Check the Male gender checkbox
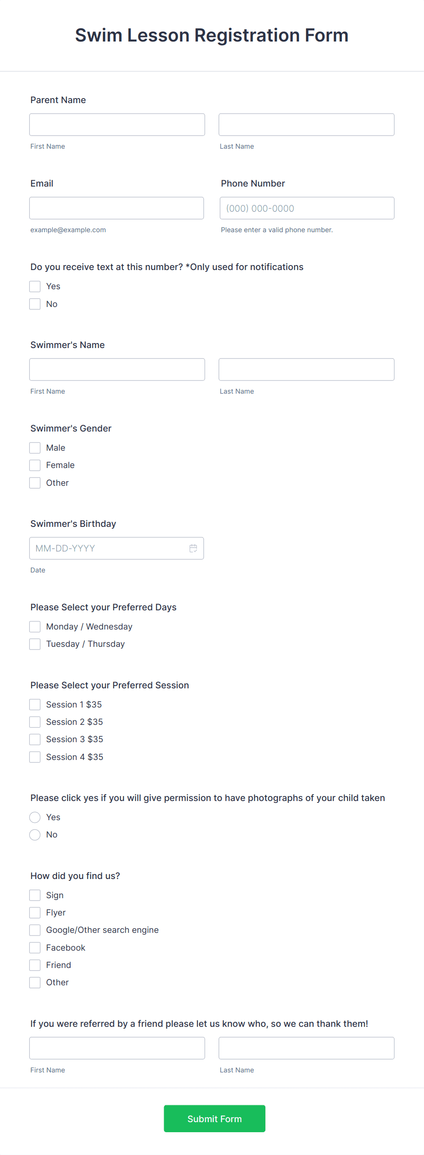Viewport: 424px width, 1155px height. [35, 447]
